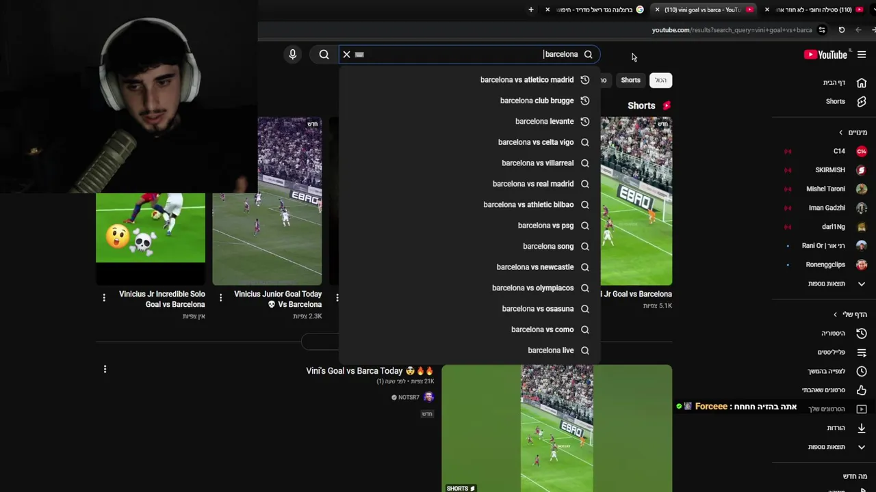Open the Rani Or channel subscription

(x=827, y=245)
